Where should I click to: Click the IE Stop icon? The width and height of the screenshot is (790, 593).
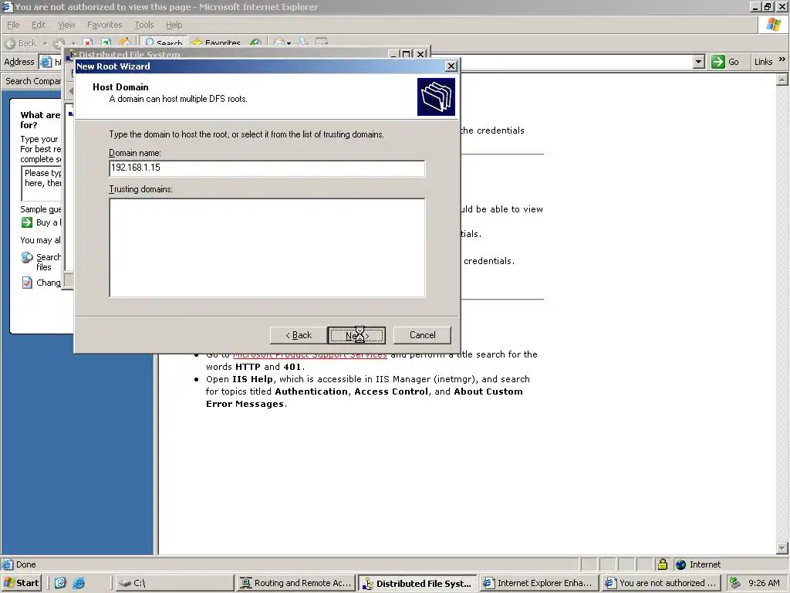click(87, 43)
